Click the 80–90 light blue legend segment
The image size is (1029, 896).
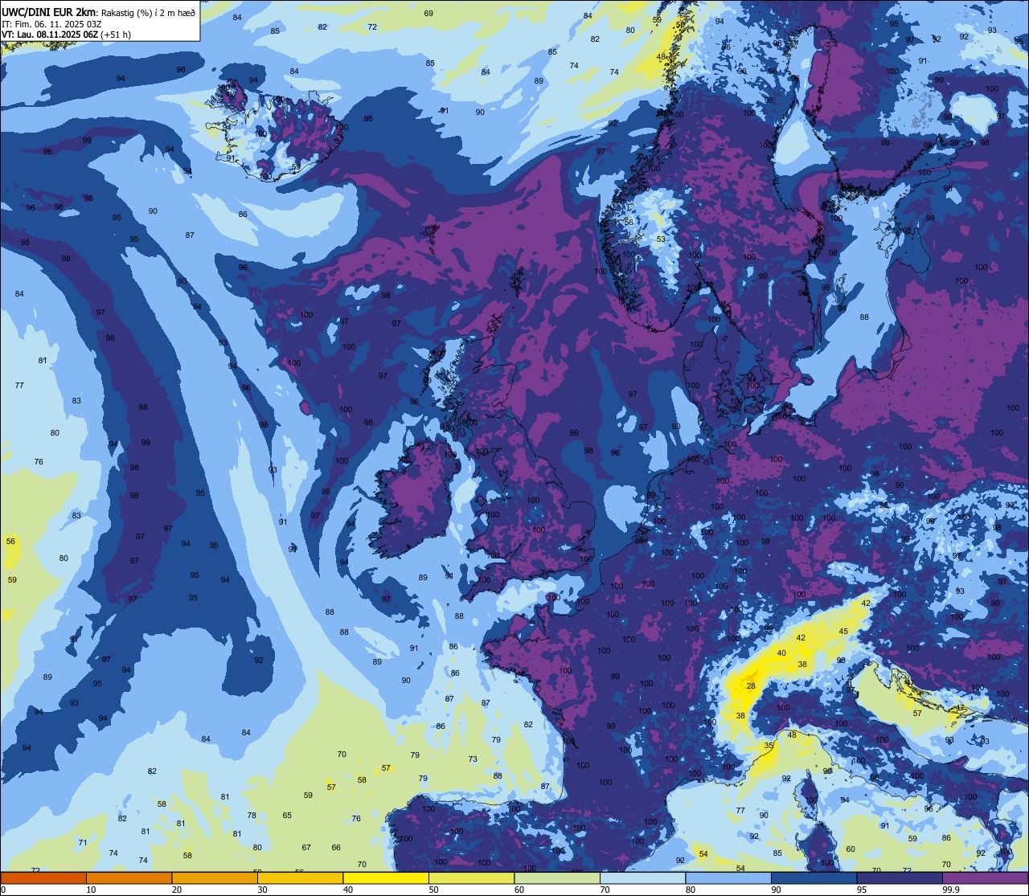coord(728,878)
